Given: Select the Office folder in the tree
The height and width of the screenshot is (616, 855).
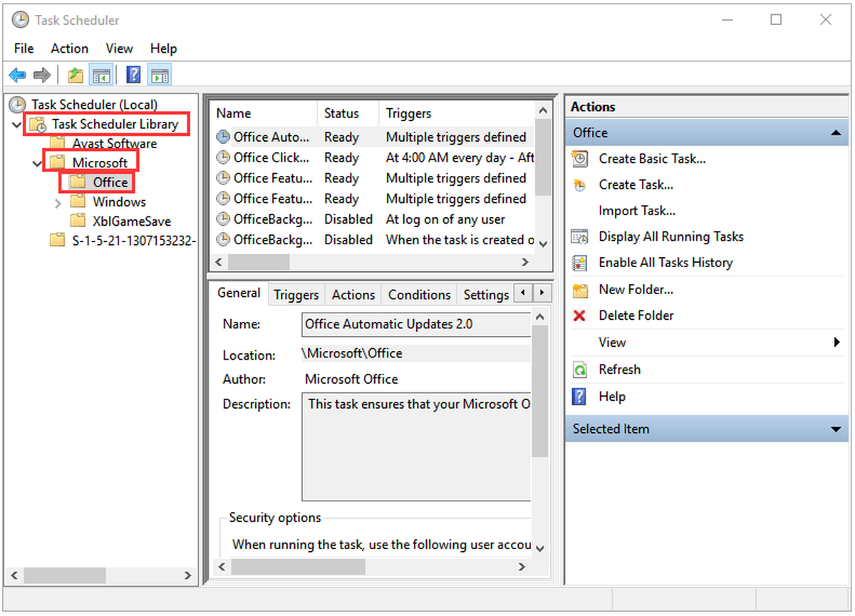Looking at the screenshot, I should (110, 182).
